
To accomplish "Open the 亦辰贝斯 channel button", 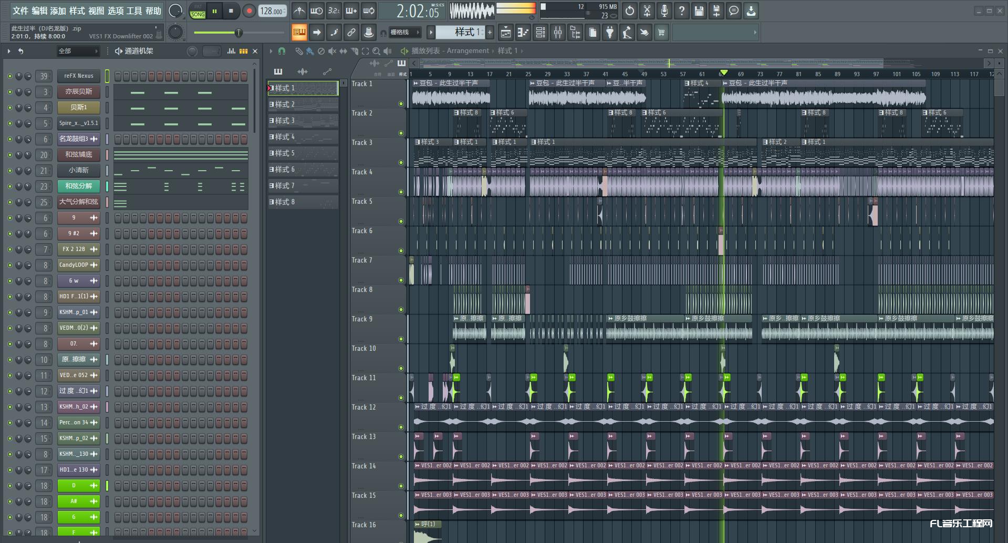I will pos(79,91).
